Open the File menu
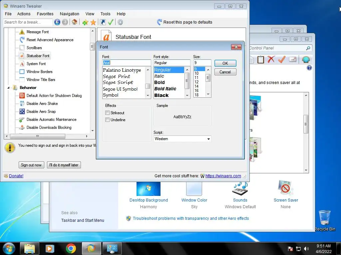The width and height of the screenshot is (341, 255). pyautogui.click(x=8, y=14)
